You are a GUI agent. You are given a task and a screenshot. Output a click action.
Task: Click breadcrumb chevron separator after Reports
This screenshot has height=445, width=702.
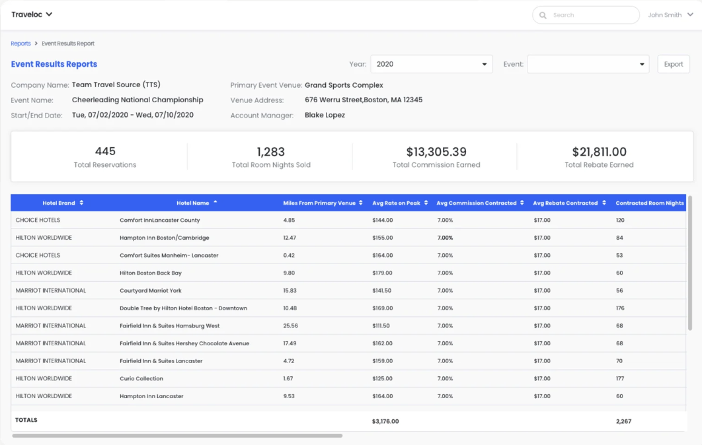[x=36, y=44]
